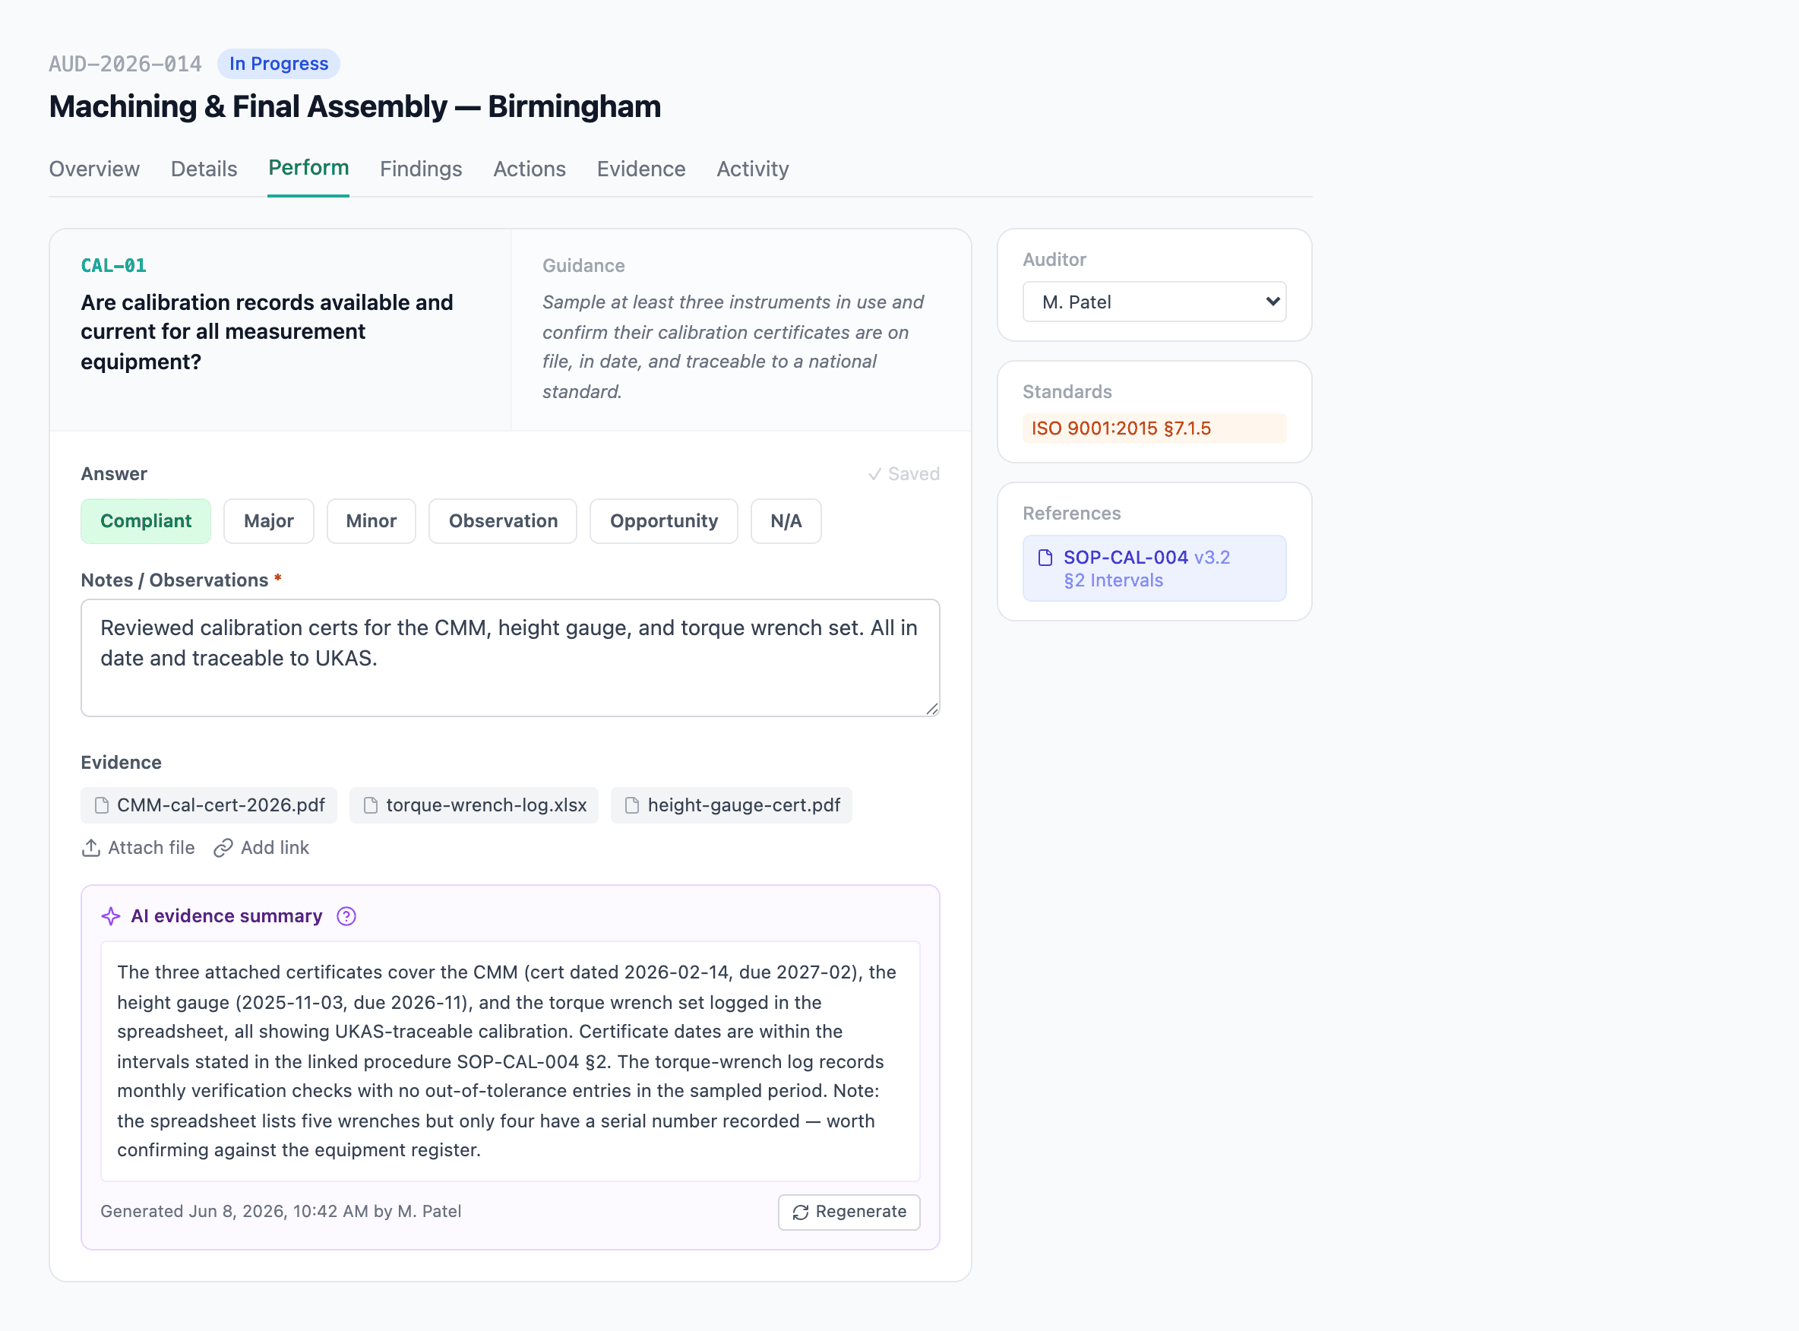Image resolution: width=1799 pixels, height=1331 pixels.
Task: Click the SOP-CAL-004 document icon
Action: pos(1045,558)
